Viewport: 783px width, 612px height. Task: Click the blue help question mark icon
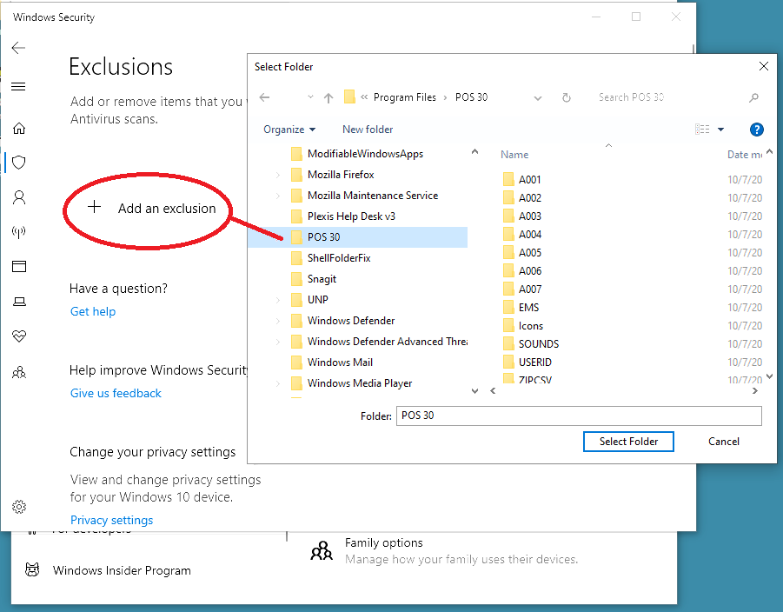pos(756,130)
